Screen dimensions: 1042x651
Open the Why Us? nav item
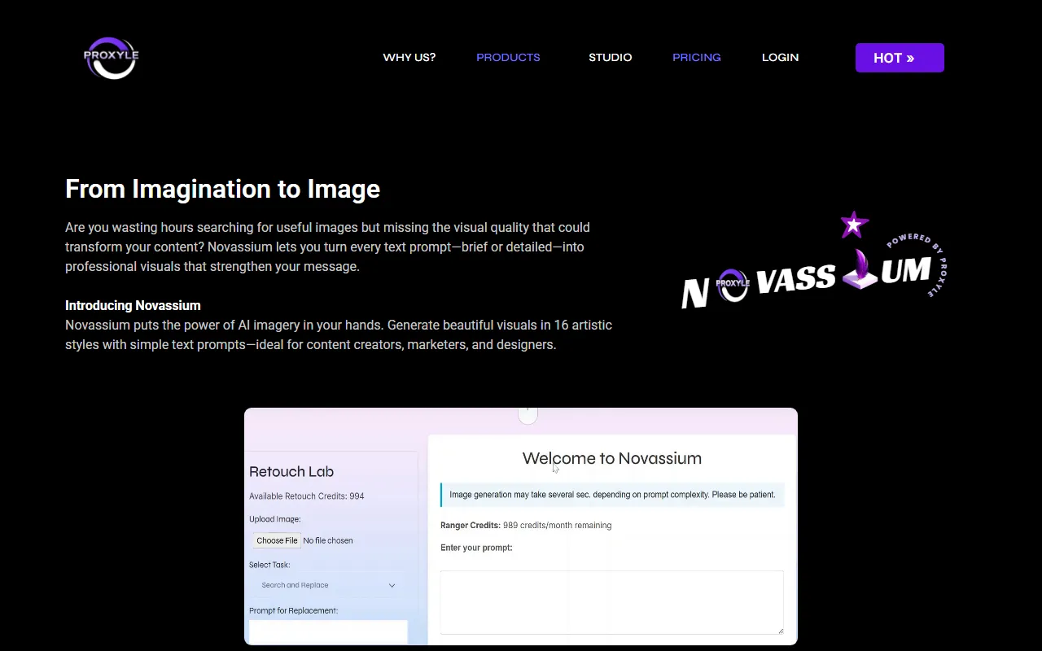pyautogui.click(x=409, y=58)
